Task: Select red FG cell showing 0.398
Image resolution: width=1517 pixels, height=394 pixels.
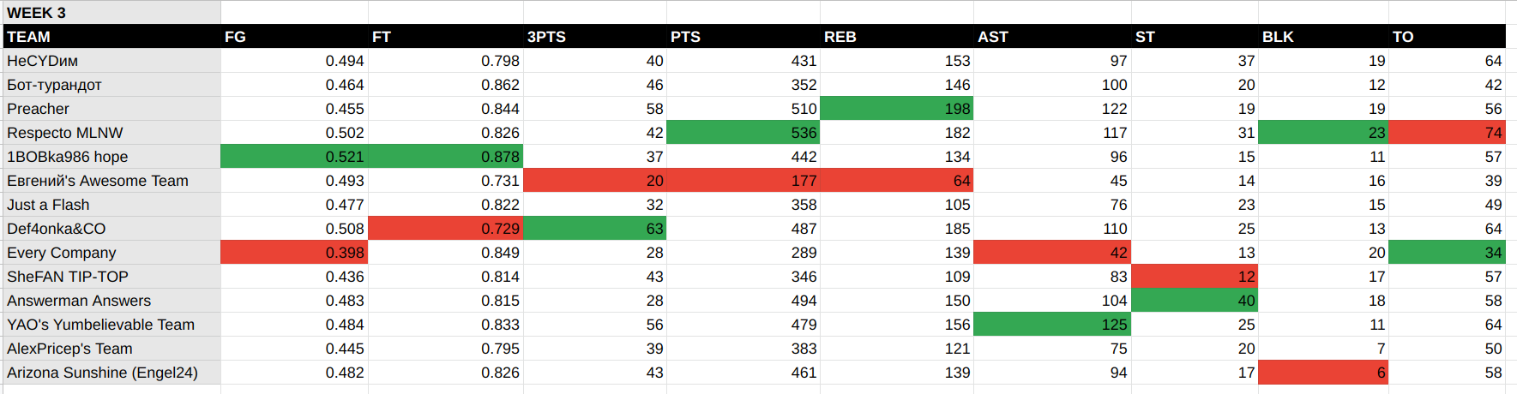Action: click(x=294, y=252)
